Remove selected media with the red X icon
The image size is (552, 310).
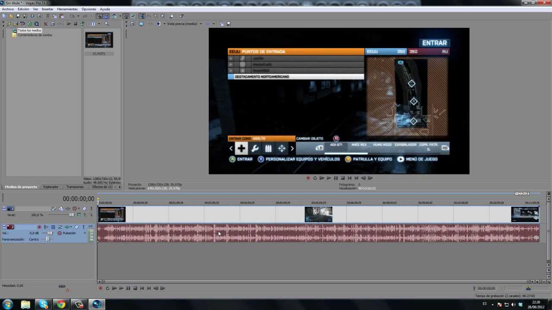tap(46, 24)
